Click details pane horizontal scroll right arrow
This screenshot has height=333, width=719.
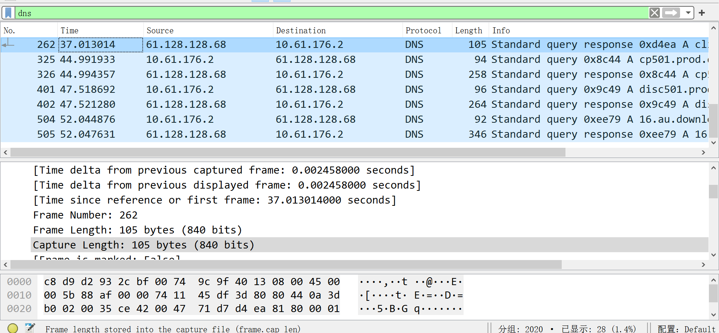click(703, 265)
